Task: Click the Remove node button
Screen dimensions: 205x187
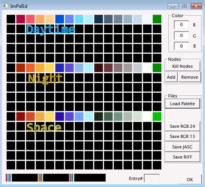Action: [189, 77]
